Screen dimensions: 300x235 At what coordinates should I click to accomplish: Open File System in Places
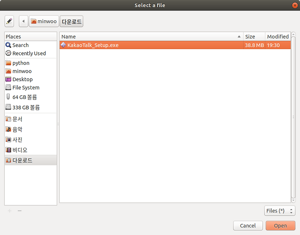pyautogui.click(x=30, y=87)
